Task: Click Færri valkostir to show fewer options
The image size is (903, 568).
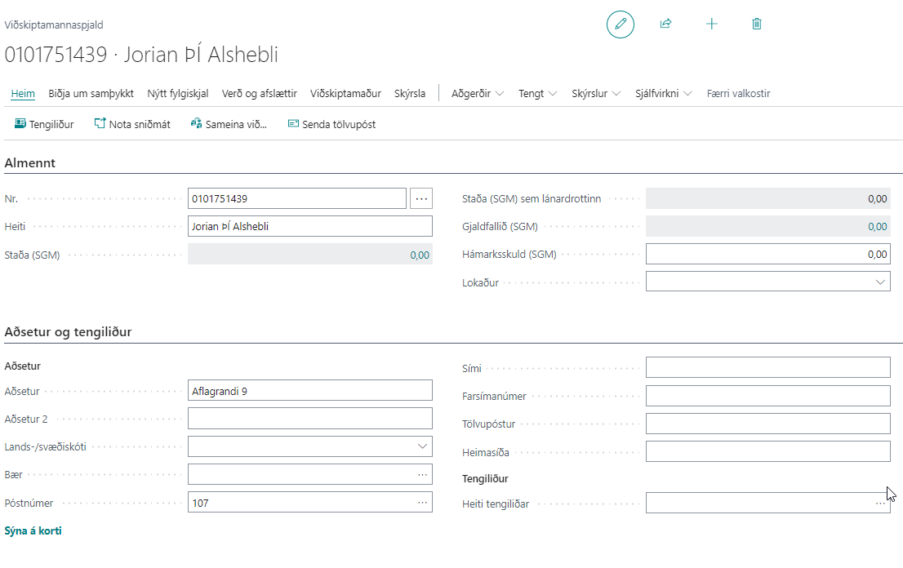Action: coord(738,93)
